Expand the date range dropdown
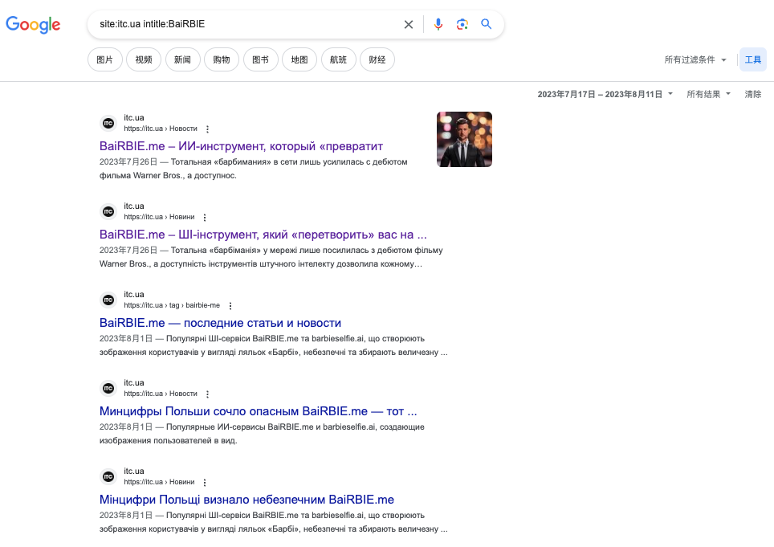 [x=605, y=94]
